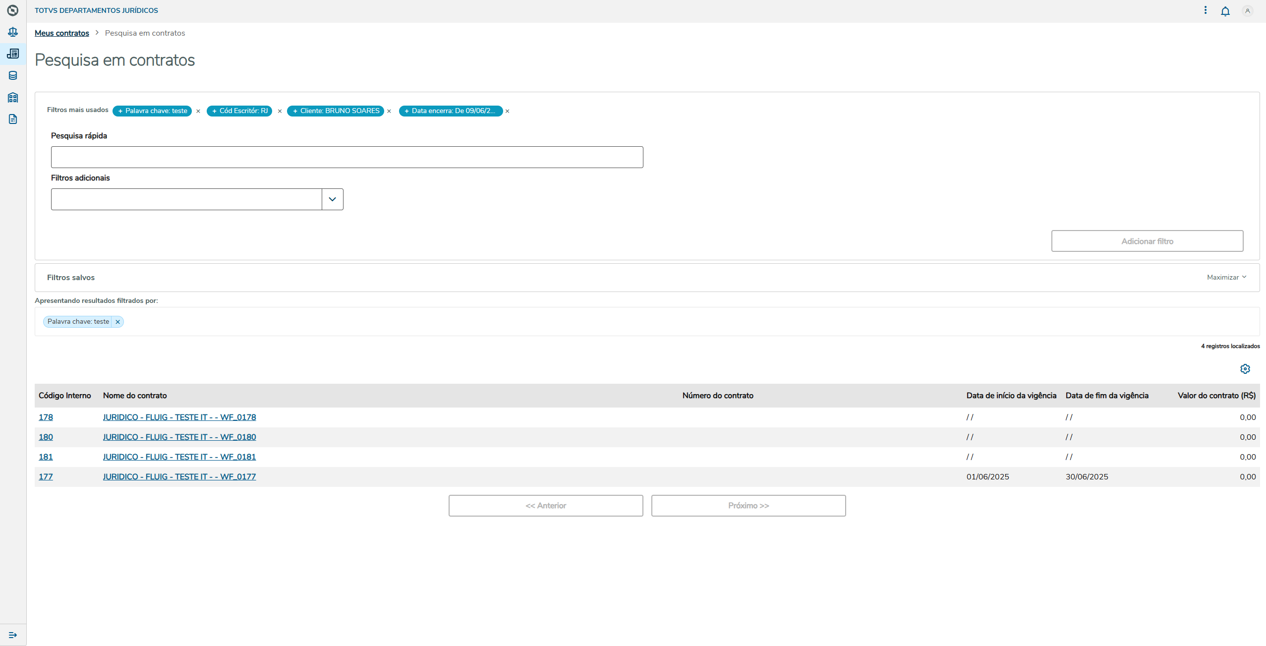This screenshot has width=1266, height=646.
Task: Expand the sidebar menu arrow icon
Action: [x=13, y=635]
